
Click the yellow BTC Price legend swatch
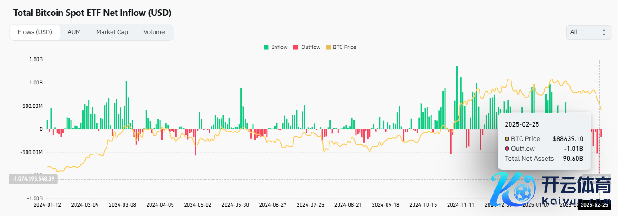point(328,47)
